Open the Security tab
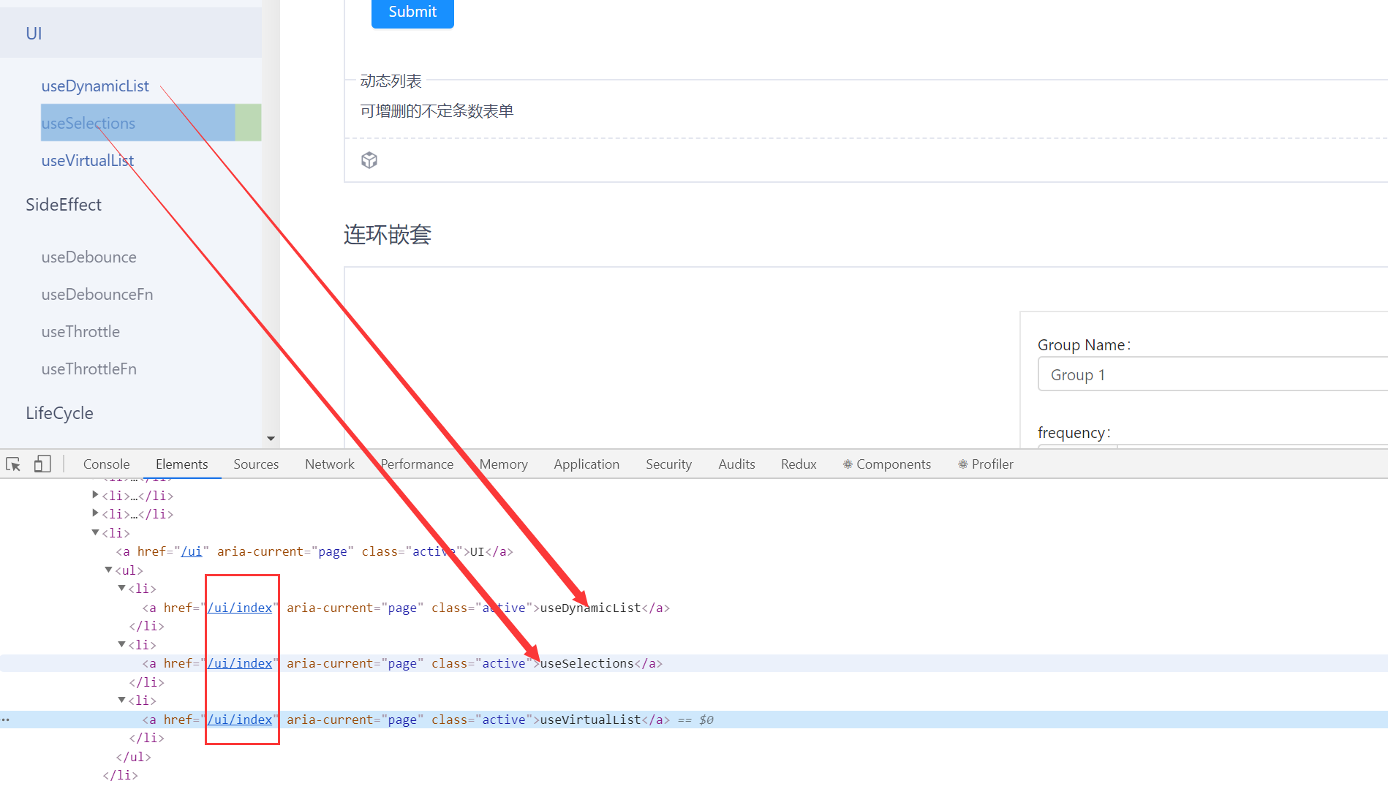1388x789 pixels. coord(668,464)
